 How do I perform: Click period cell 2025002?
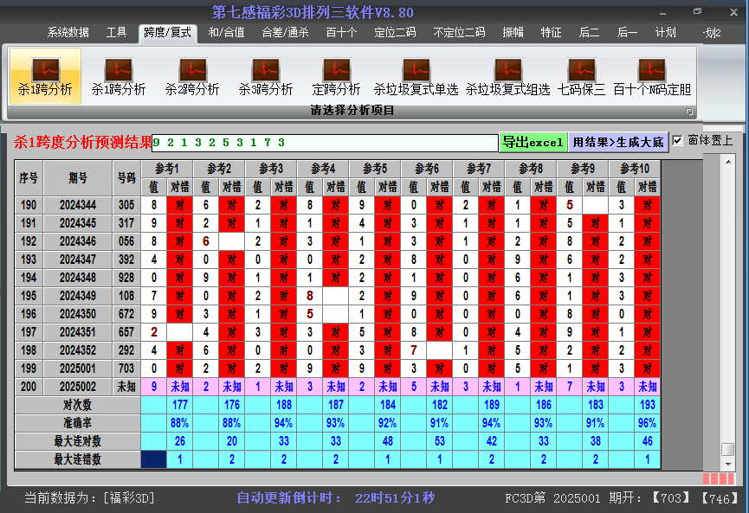[78, 387]
